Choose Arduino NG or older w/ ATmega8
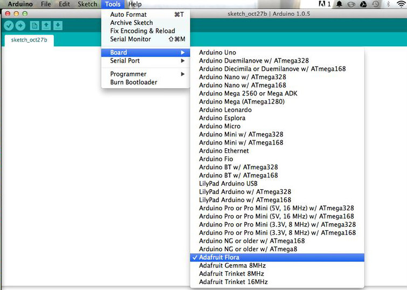 click(277, 249)
